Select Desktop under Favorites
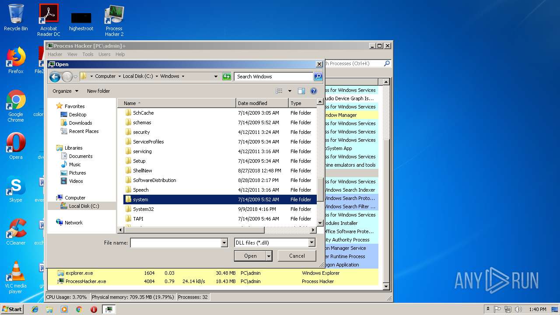Screen dimensions: 560x315 (78, 115)
